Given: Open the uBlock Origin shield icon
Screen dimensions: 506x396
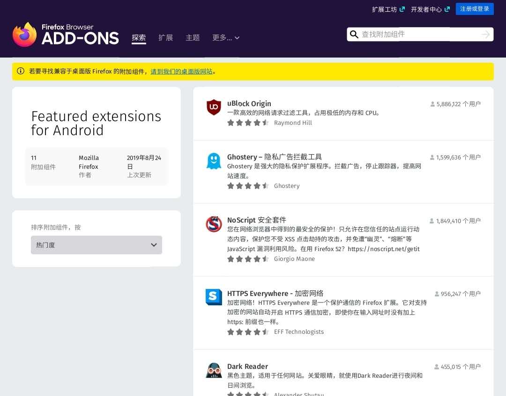Looking at the screenshot, I should tap(214, 107).
